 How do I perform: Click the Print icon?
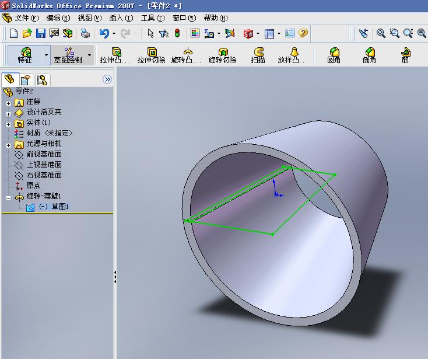(x=85, y=33)
